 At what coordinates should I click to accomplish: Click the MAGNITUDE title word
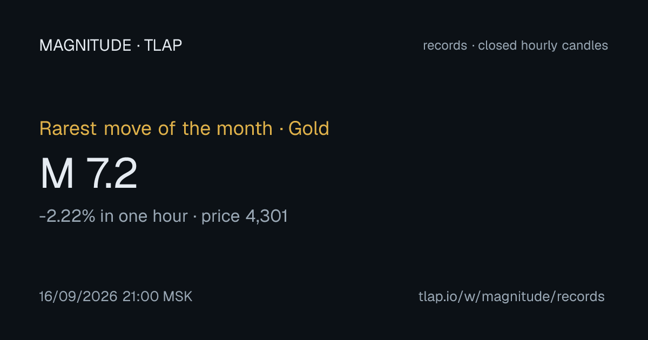[x=85, y=46]
